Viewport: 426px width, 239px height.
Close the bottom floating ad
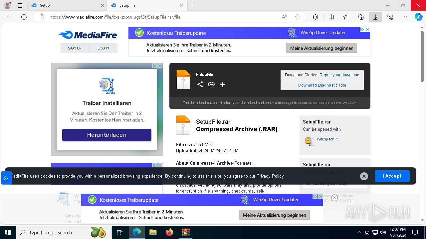click(334, 198)
